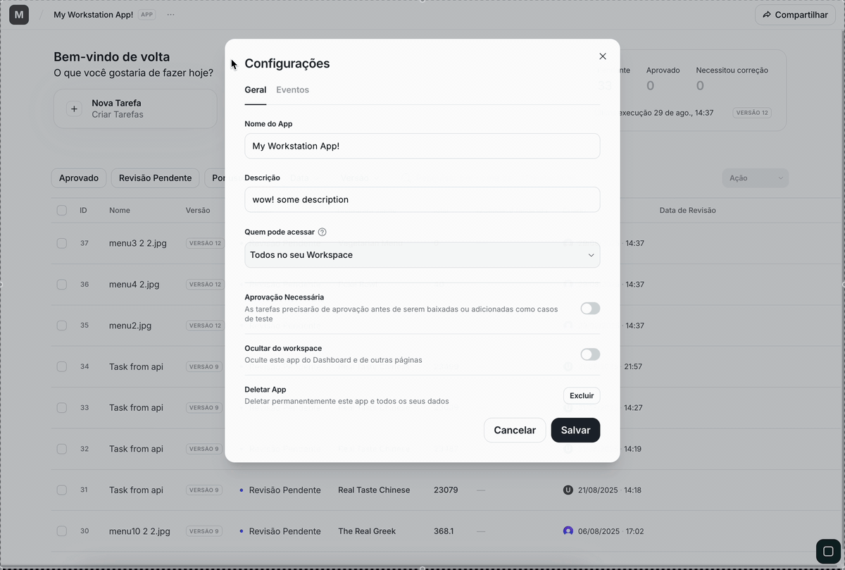845x570 pixels.
Task: Click the Descrição input field
Action: click(x=422, y=199)
